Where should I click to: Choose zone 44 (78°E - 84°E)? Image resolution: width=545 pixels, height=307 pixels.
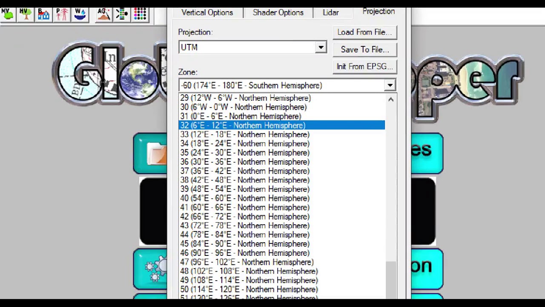[x=282, y=235]
